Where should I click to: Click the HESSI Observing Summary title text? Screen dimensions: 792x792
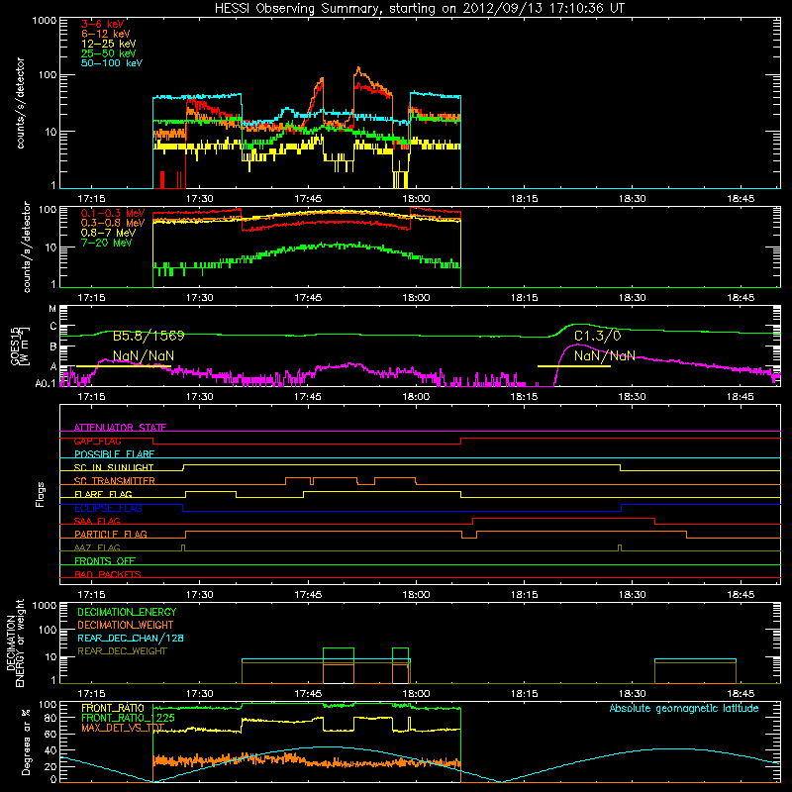(420, 9)
